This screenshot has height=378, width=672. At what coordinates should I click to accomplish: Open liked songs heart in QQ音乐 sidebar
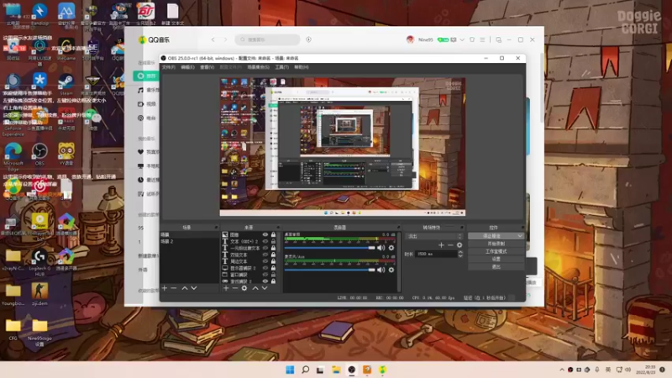click(x=140, y=152)
